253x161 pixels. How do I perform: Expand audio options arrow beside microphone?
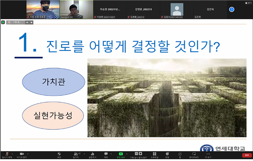(12, 154)
